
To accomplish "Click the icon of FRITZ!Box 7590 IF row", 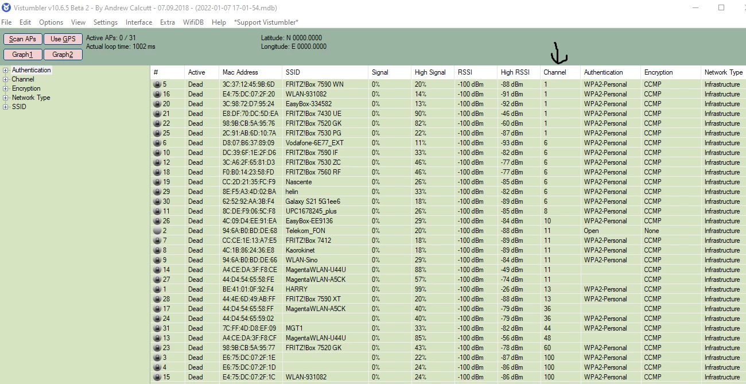I will click(157, 153).
